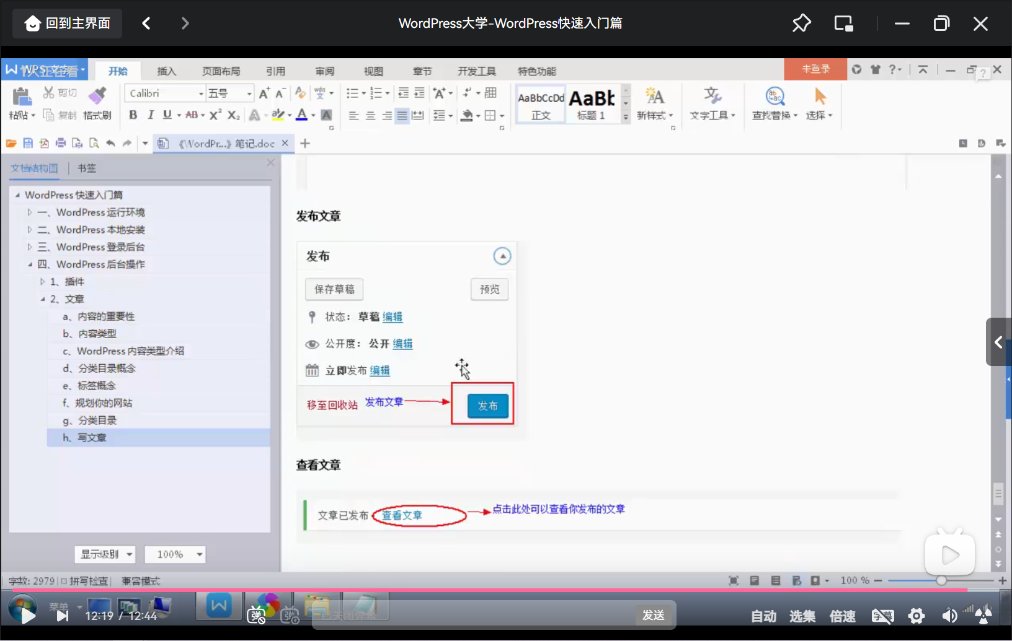Close the 笔记.doc document tab
This screenshot has width=1012, height=641.
(x=285, y=143)
